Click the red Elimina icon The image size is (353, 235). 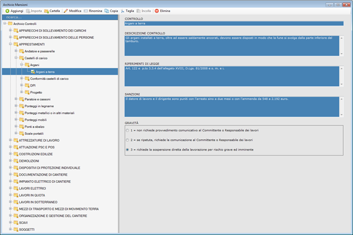156,10
